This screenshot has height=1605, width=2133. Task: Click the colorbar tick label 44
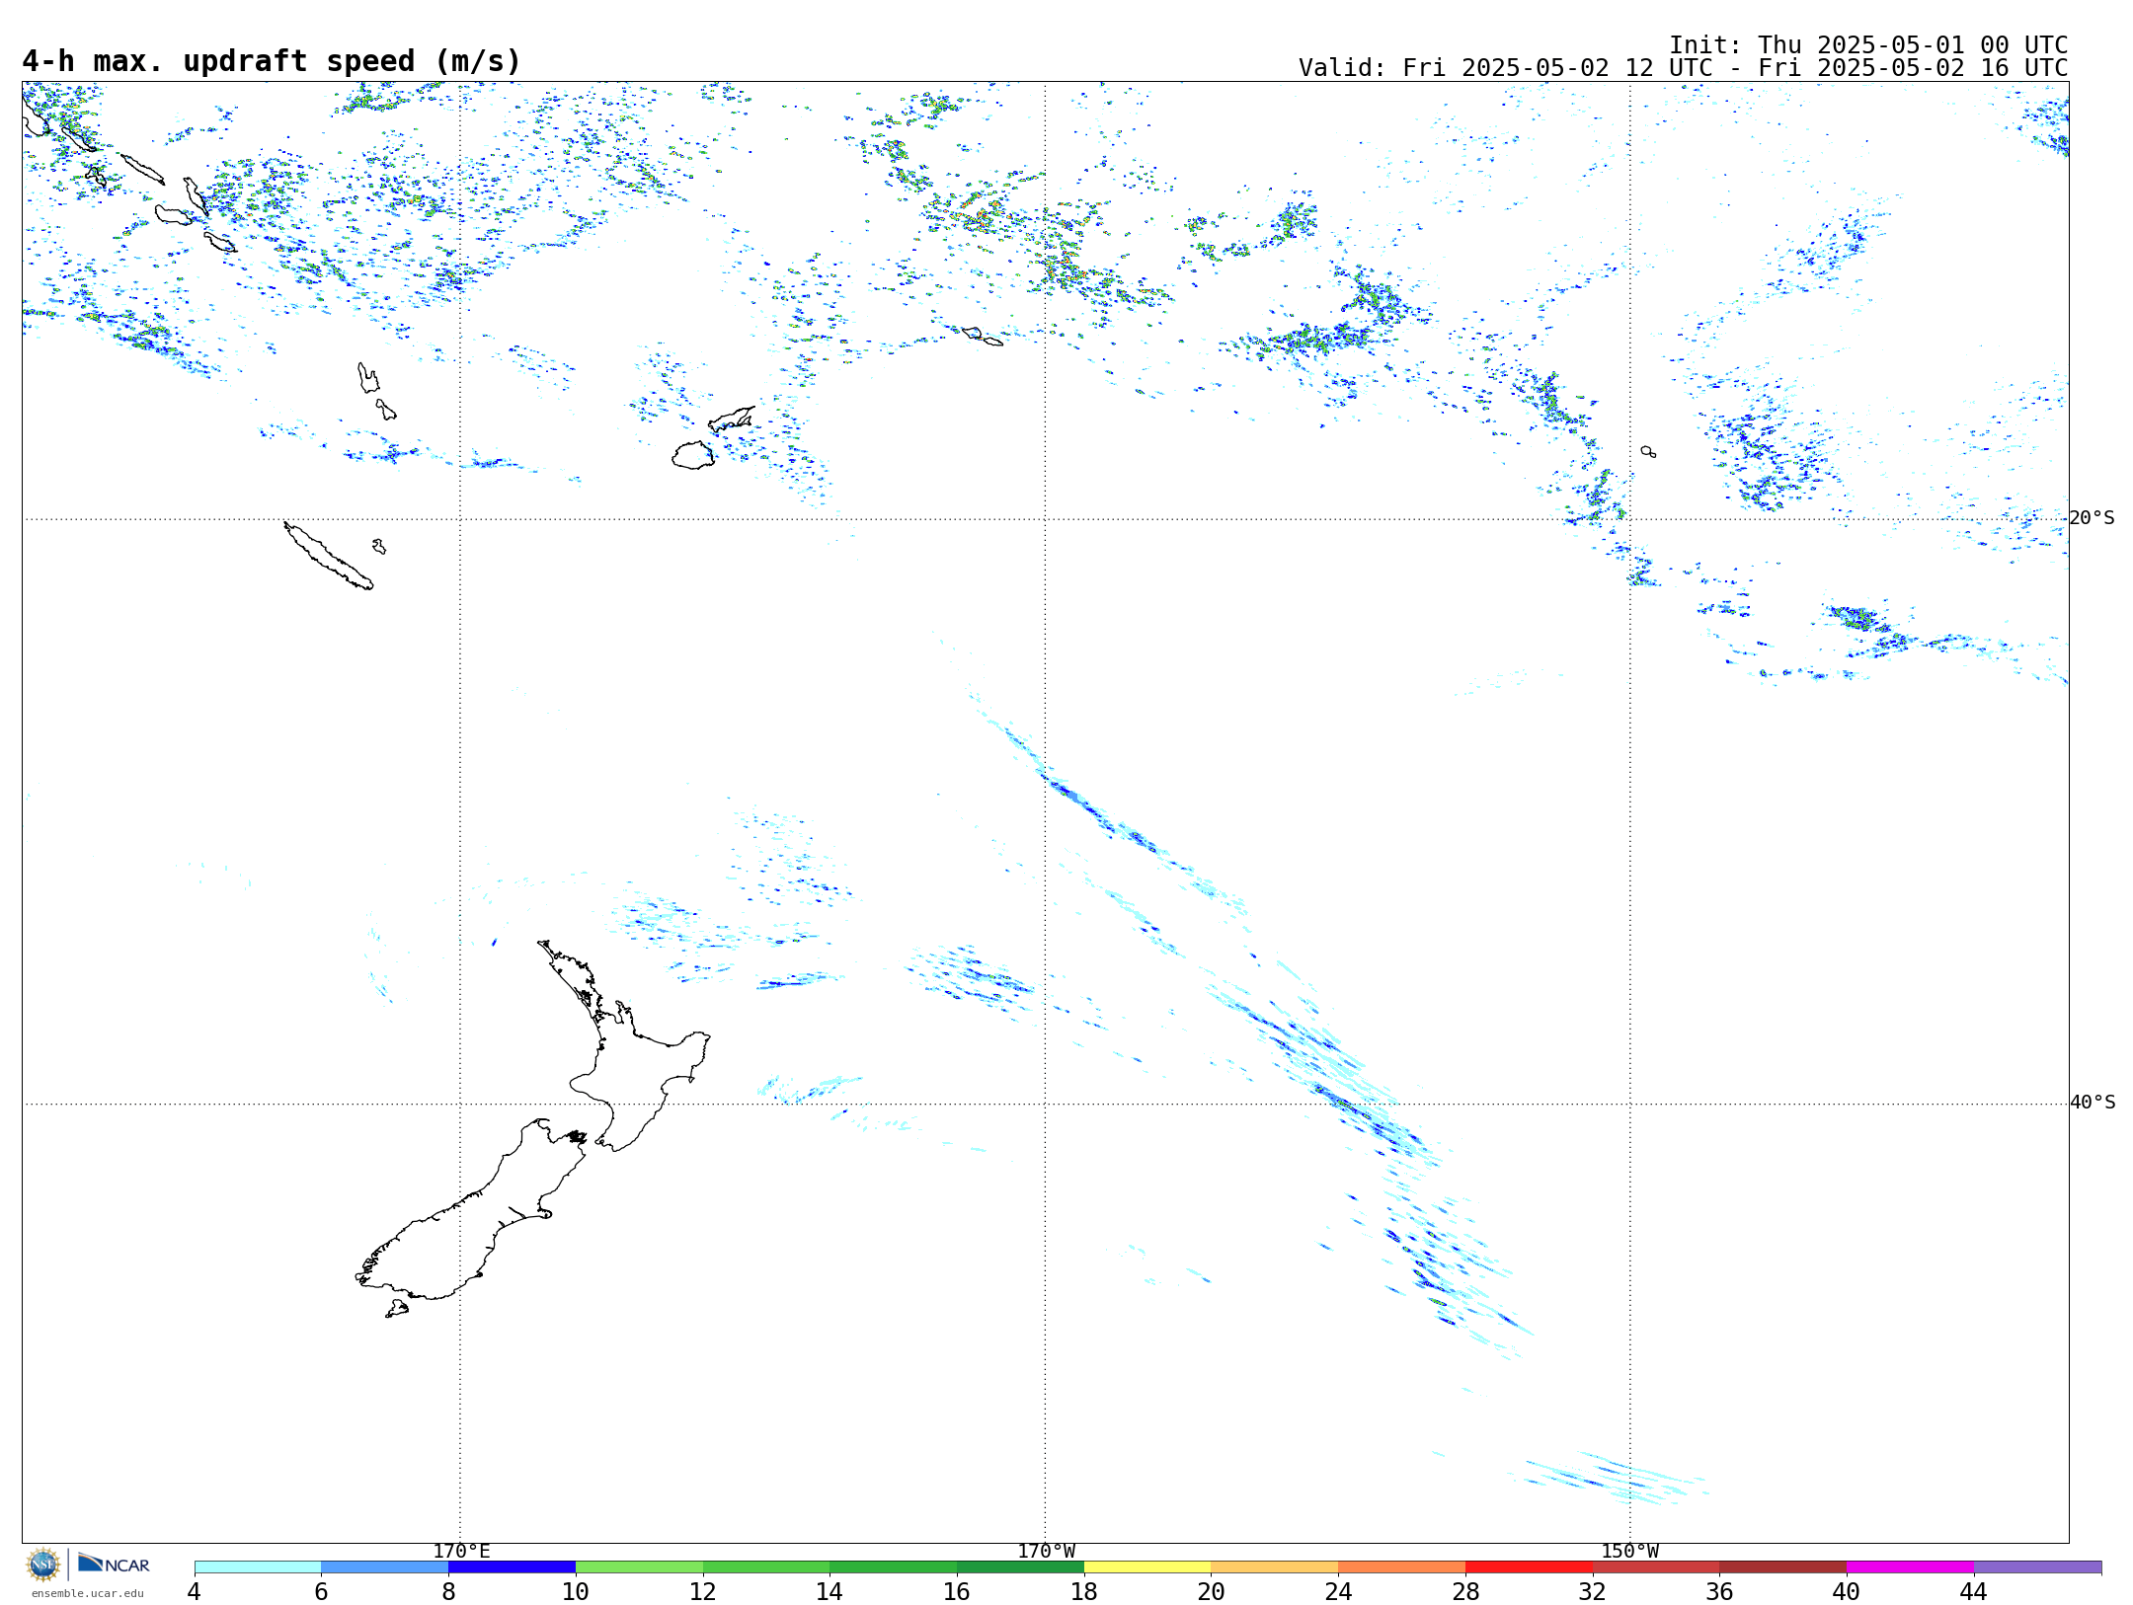(1973, 1591)
